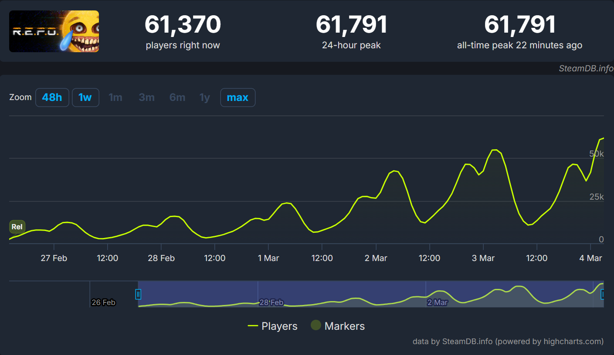614x355 pixels.
Task: Click the all-time peak 22 minutes ago text
Action: click(x=519, y=45)
